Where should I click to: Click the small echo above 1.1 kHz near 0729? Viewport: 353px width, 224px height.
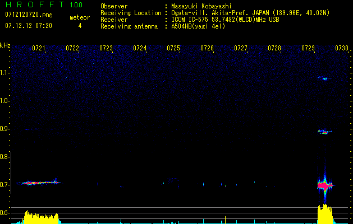click(324, 78)
